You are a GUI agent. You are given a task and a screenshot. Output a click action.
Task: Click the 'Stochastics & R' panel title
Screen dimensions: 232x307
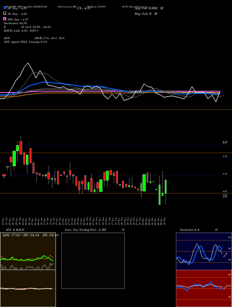tap(189, 230)
